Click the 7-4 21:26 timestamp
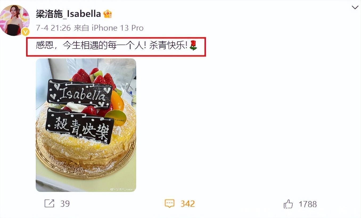The image size is (361, 218). (x=53, y=28)
